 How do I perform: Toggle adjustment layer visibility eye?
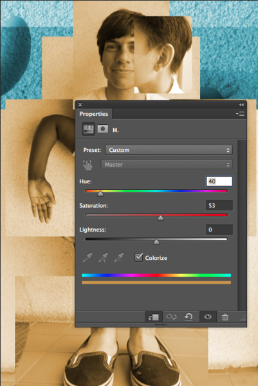point(208,317)
